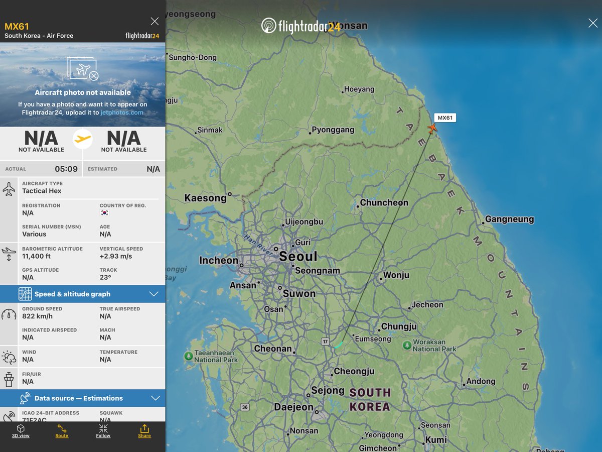The image size is (602, 452).
Task: Click the yellow plane route circle icon
Action: 83,139
